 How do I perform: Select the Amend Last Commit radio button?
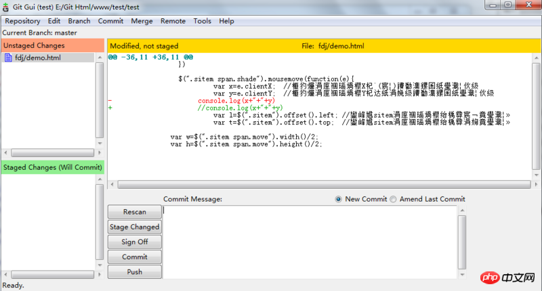point(393,199)
